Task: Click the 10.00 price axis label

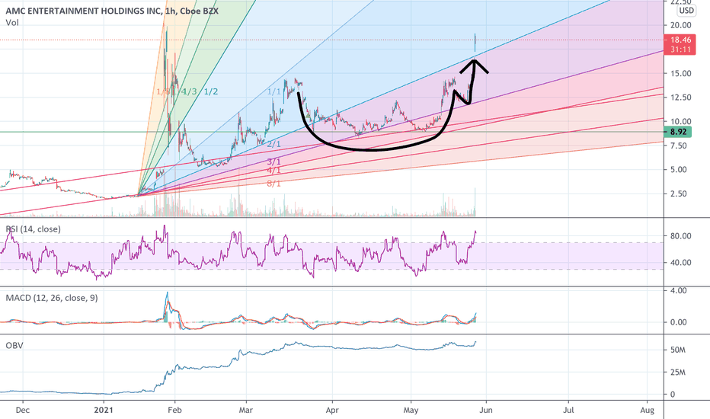Action: pyautogui.click(x=680, y=121)
